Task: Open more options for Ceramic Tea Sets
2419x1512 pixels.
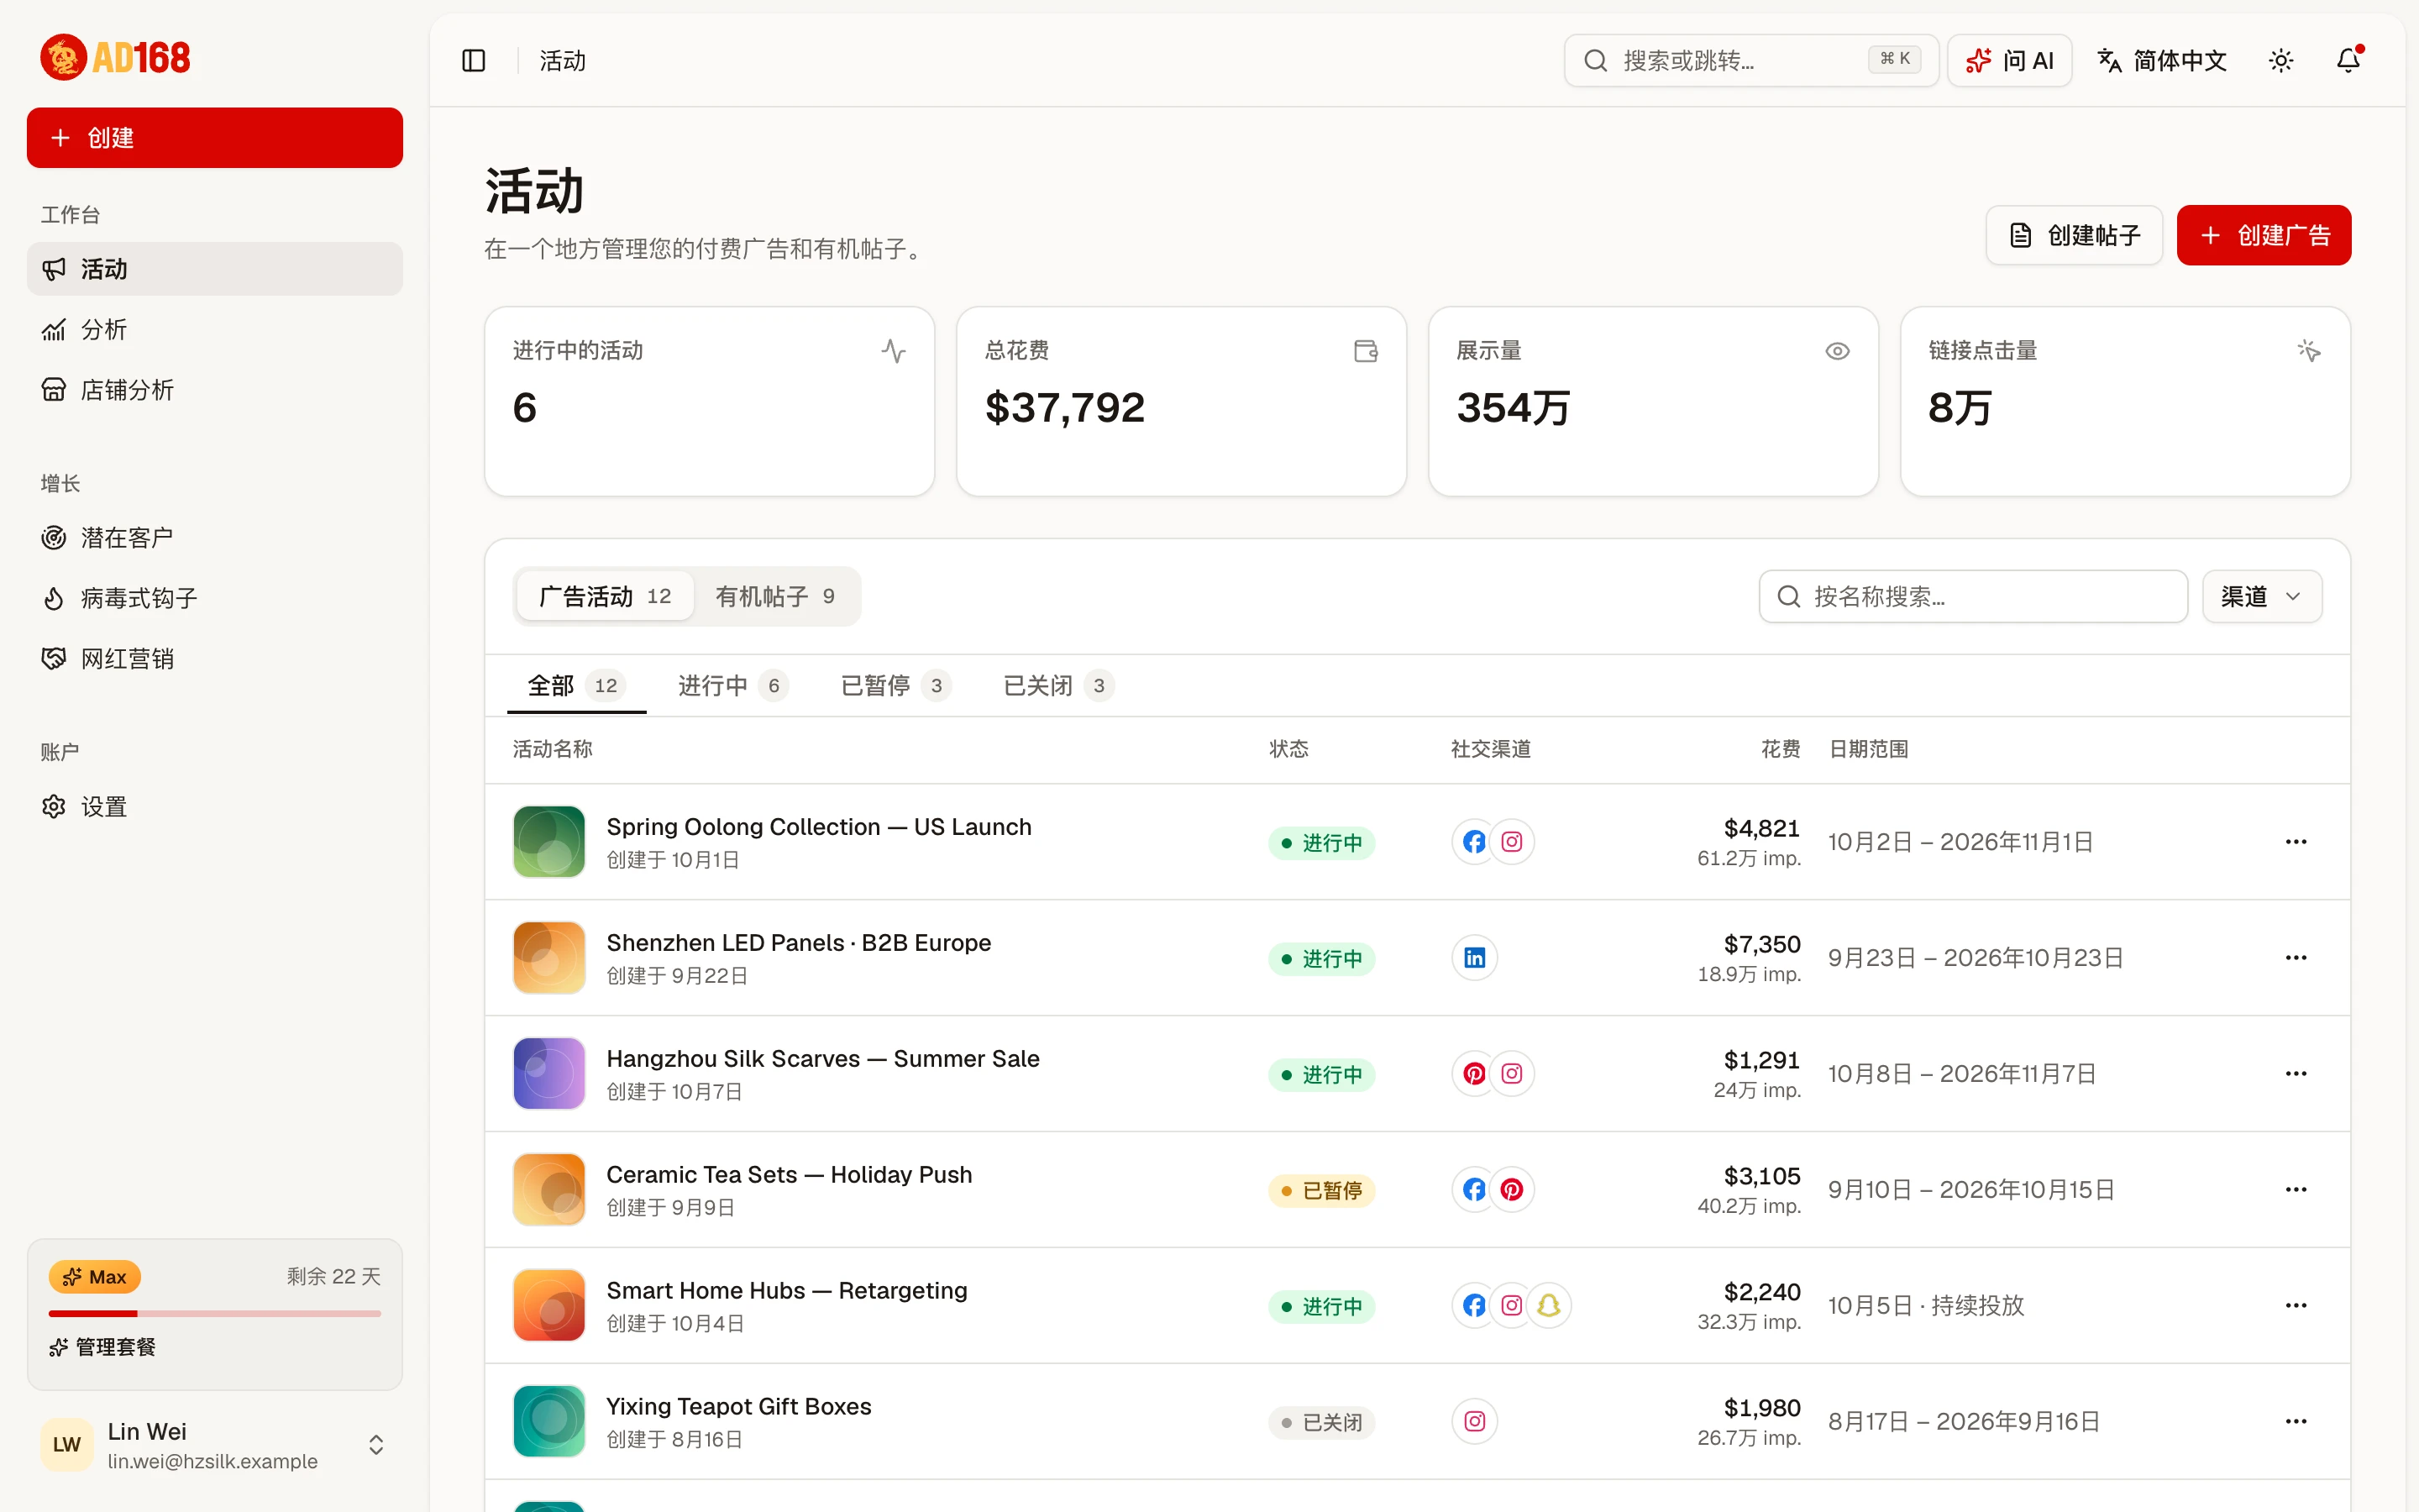Action: [x=2296, y=1190]
